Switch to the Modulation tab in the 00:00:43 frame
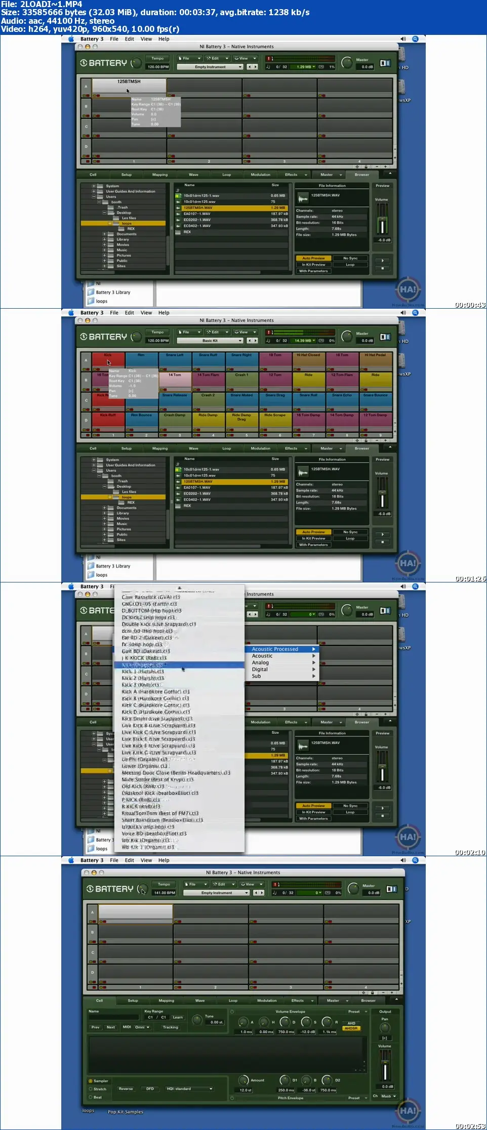 point(261,175)
